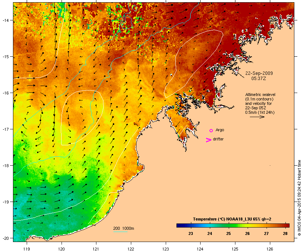The height and width of the screenshot is (252, 304).
Task: Click the longitude axis label 125
Action: tap(235, 249)
